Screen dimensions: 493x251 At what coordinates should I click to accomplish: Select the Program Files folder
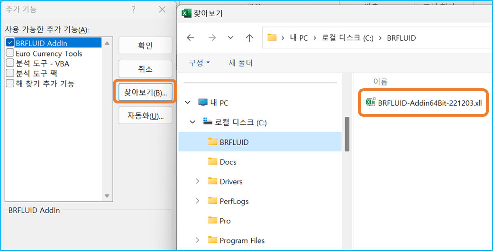242,241
